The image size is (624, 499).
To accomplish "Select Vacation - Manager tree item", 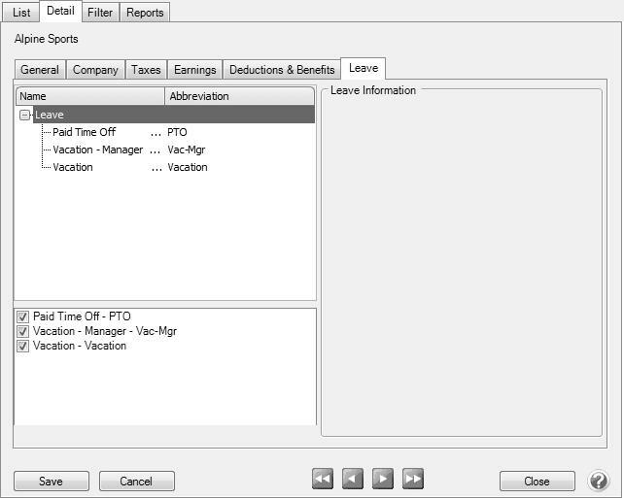I will (x=97, y=150).
